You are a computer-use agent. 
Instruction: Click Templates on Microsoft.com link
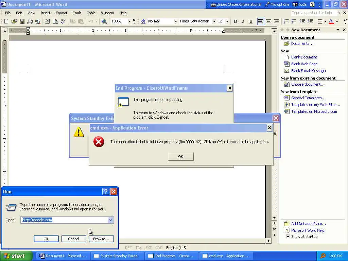pos(314,111)
